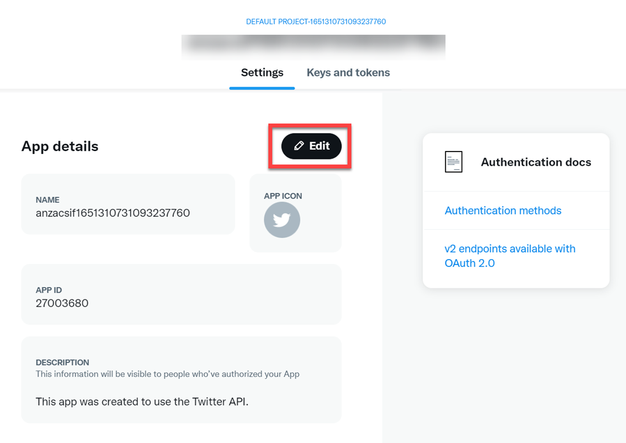Click the App ID number 27003680
The height and width of the screenshot is (443, 626).
(62, 303)
